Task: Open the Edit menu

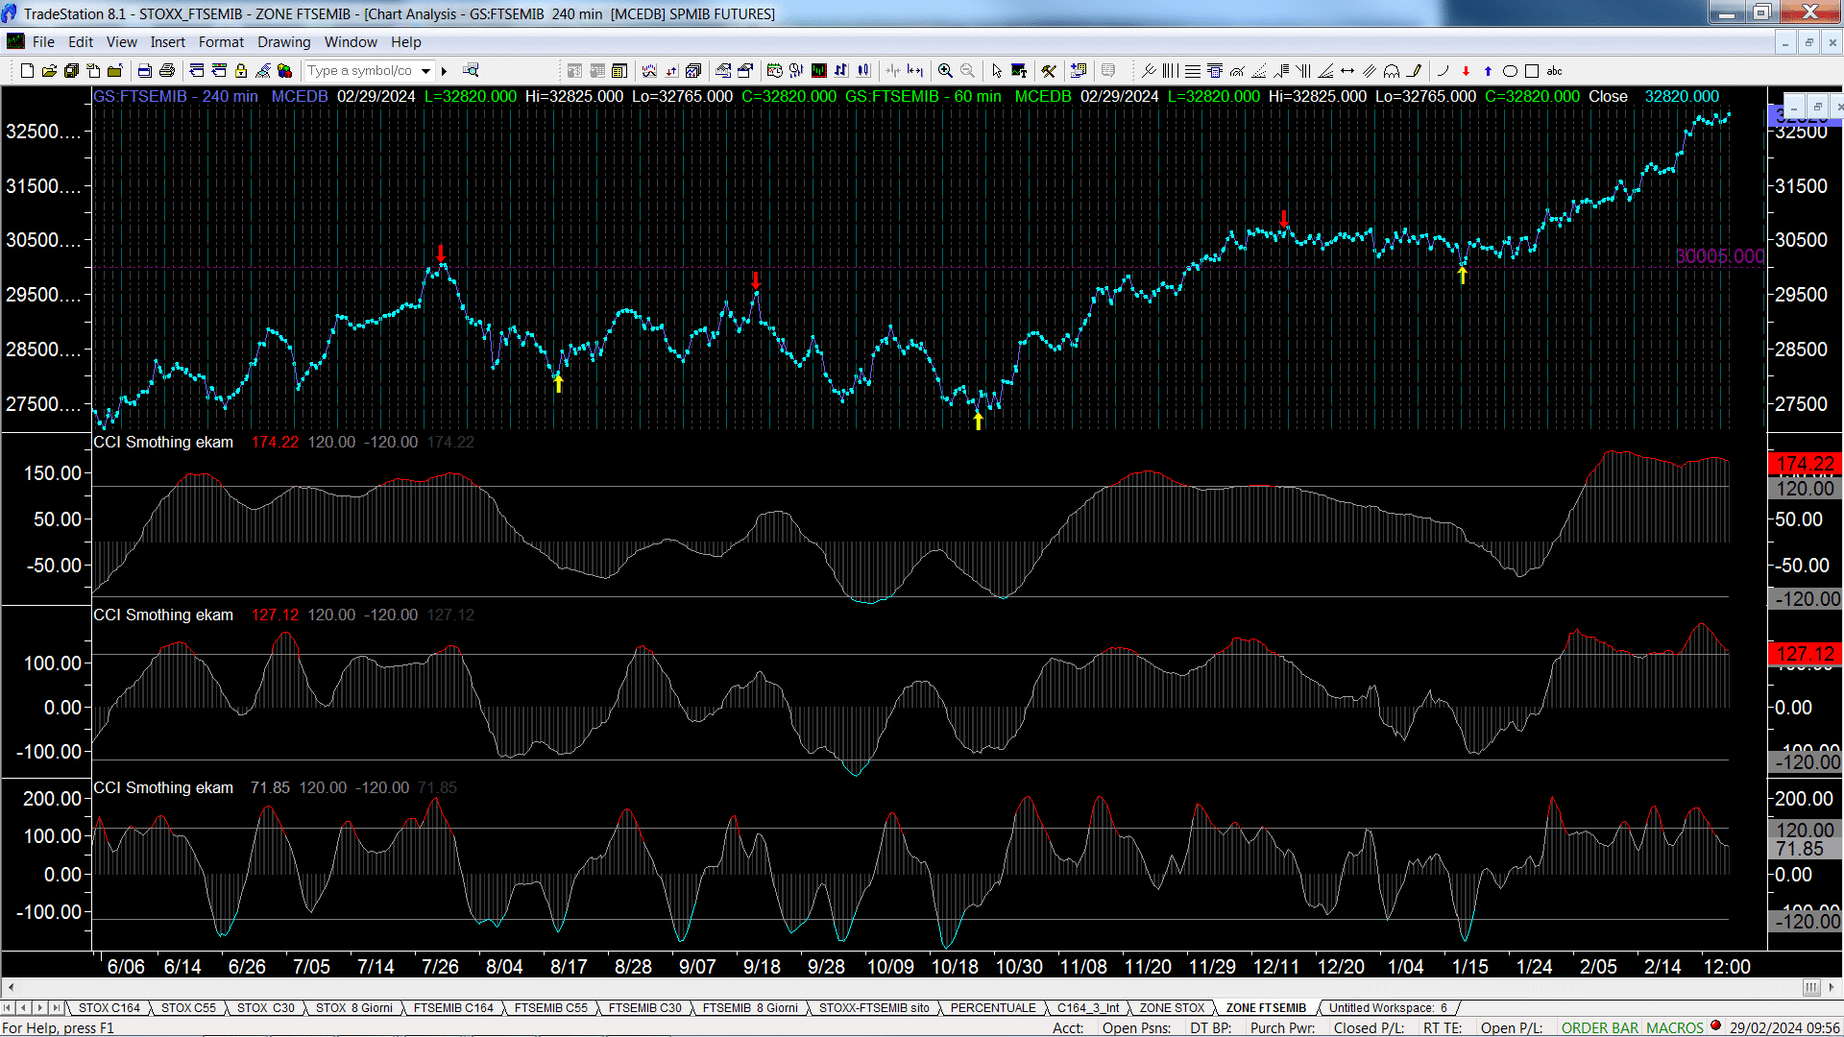Action: click(x=81, y=42)
